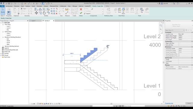Click the Flip tool in Tools panel
Image resolution: width=193 pixels, height=109 pixels.
pos(142,10)
